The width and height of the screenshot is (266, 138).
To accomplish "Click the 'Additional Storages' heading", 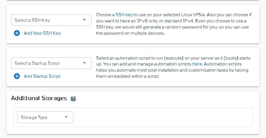I will pyautogui.click(x=39, y=98).
